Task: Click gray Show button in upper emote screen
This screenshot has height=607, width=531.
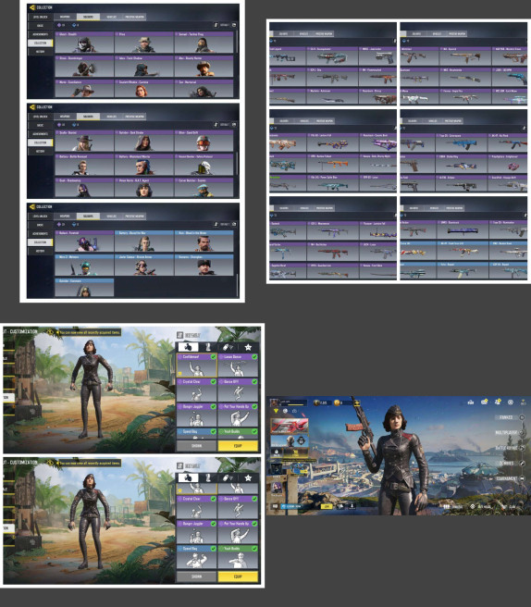Action: pyautogui.click(x=197, y=446)
